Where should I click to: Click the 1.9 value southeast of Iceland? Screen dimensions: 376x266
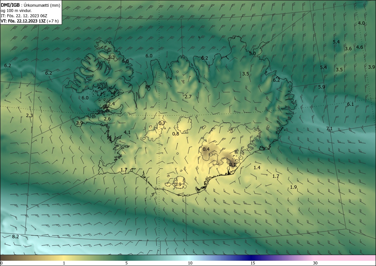click(294, 187)
